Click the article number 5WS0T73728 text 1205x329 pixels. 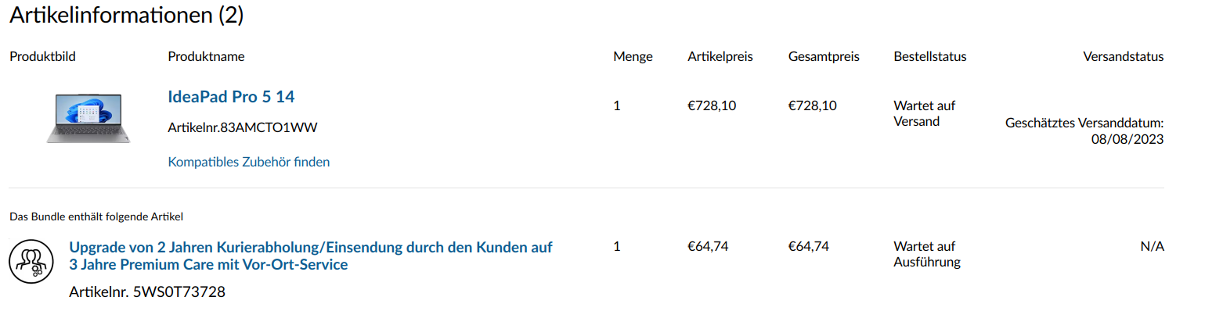tap(147, 292)
